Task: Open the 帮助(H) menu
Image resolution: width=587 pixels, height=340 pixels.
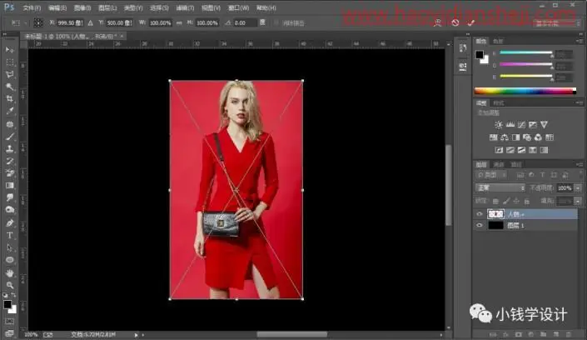Action: click(266, 7)
